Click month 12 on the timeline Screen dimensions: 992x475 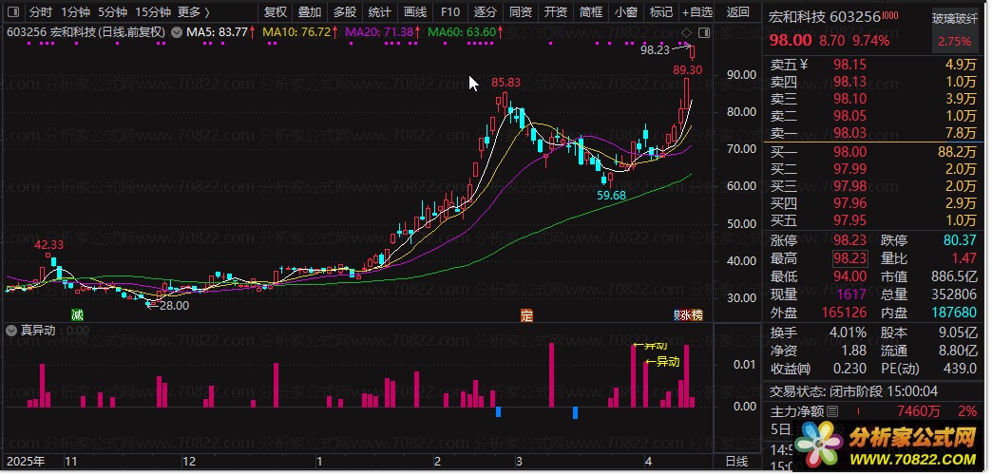click(x=189, y=463)
